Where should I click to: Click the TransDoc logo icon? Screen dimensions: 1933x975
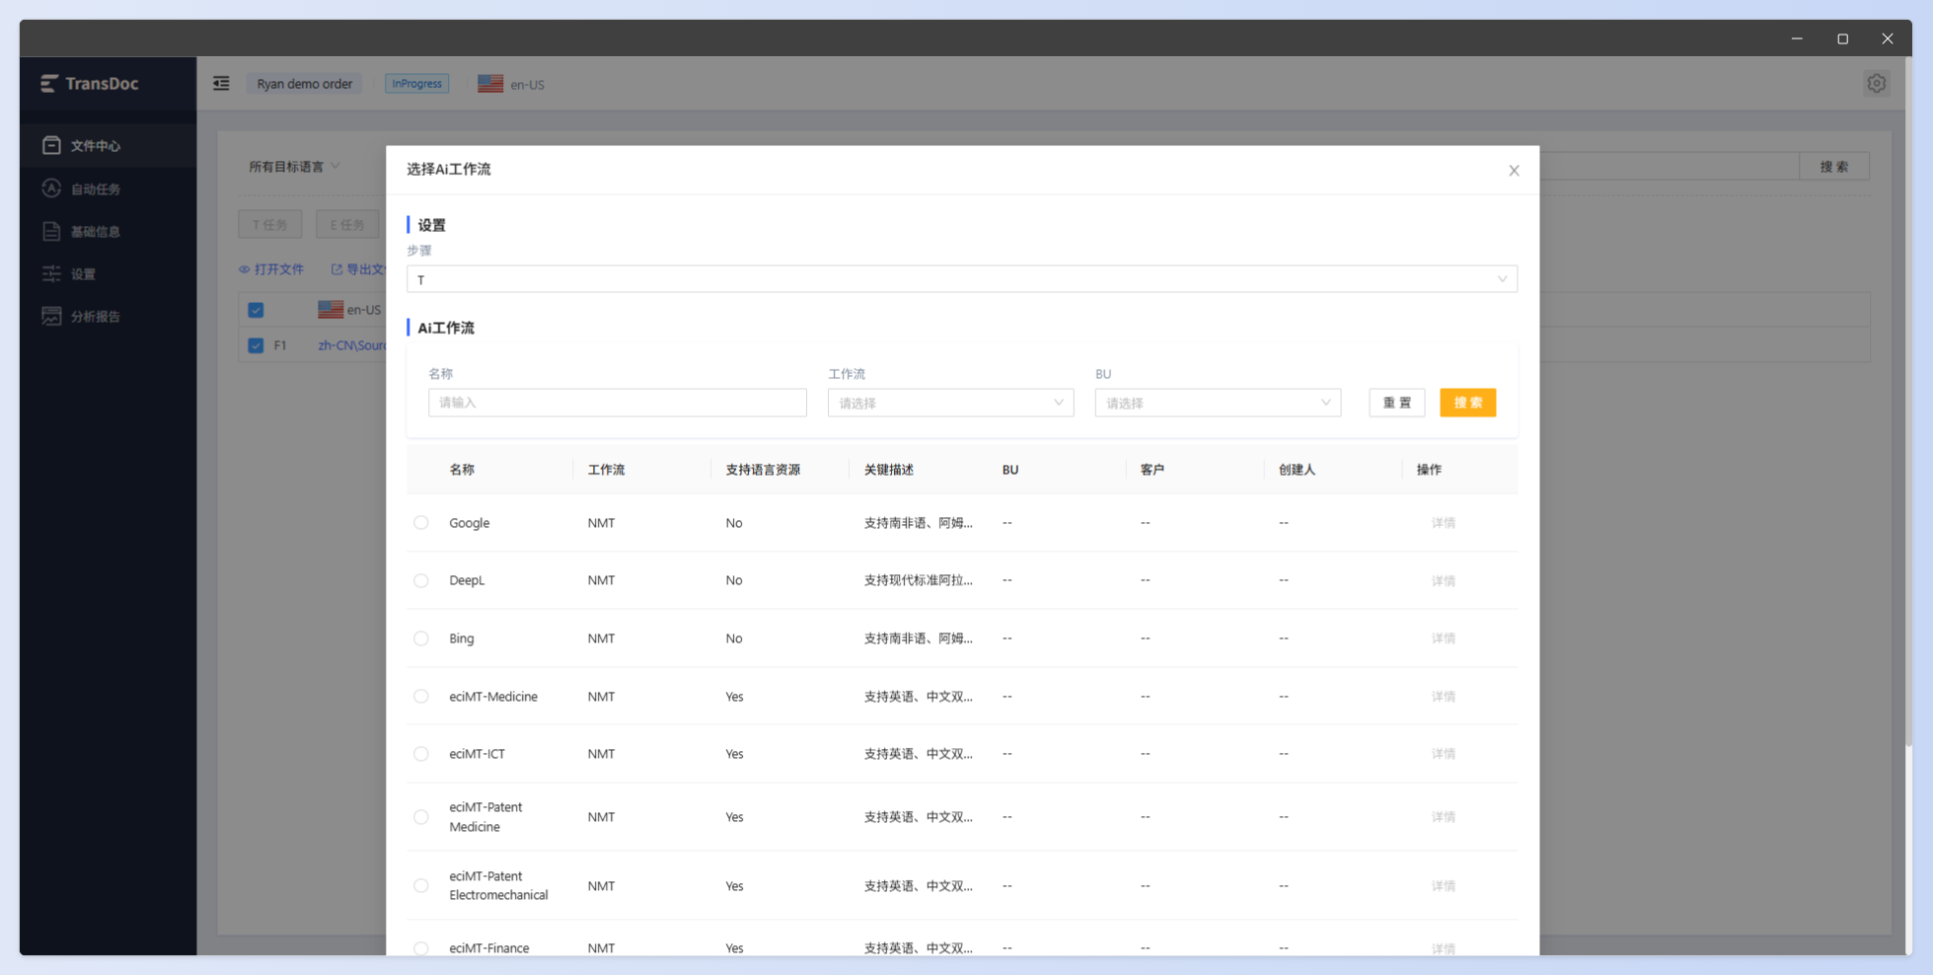(49, 84)
